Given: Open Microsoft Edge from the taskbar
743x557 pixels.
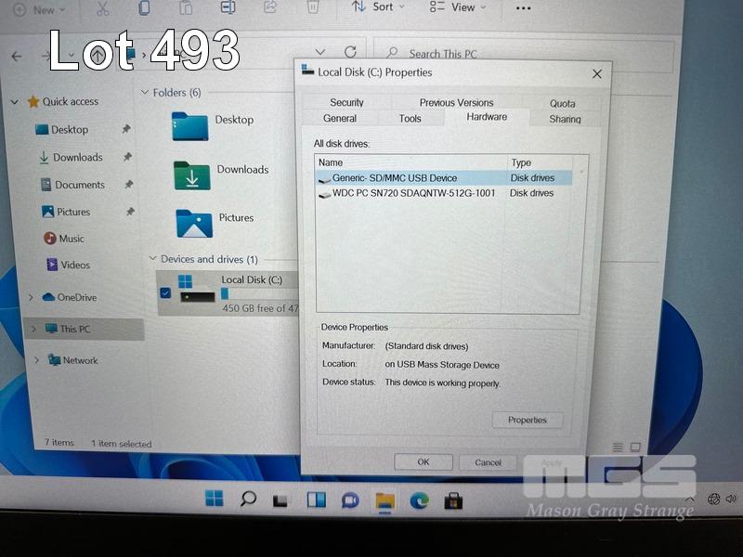Looking at the screenshot, I should pyautogui.click(x=420, y=500).
